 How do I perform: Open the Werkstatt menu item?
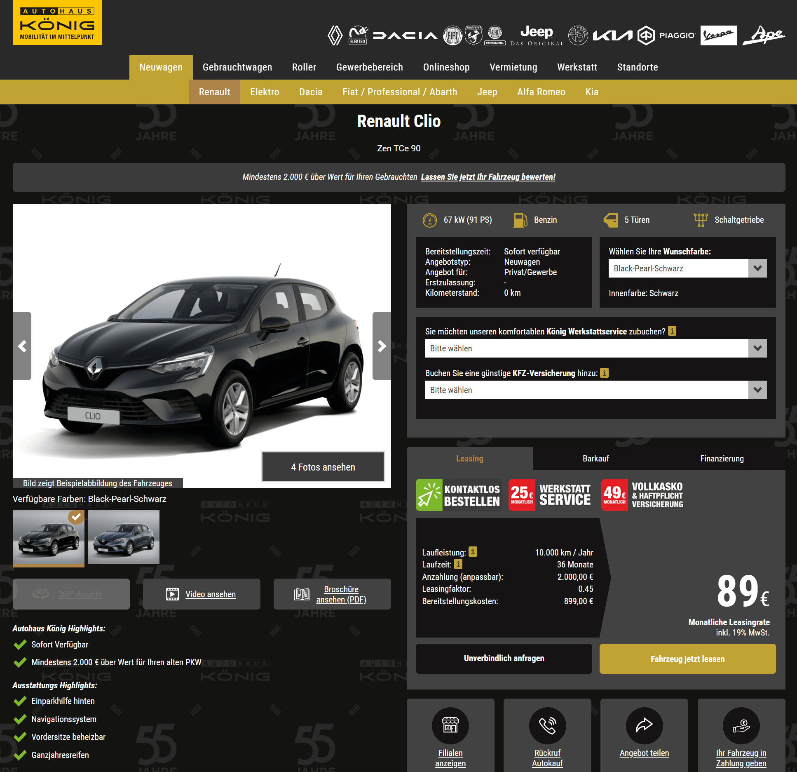coord(577,67)
